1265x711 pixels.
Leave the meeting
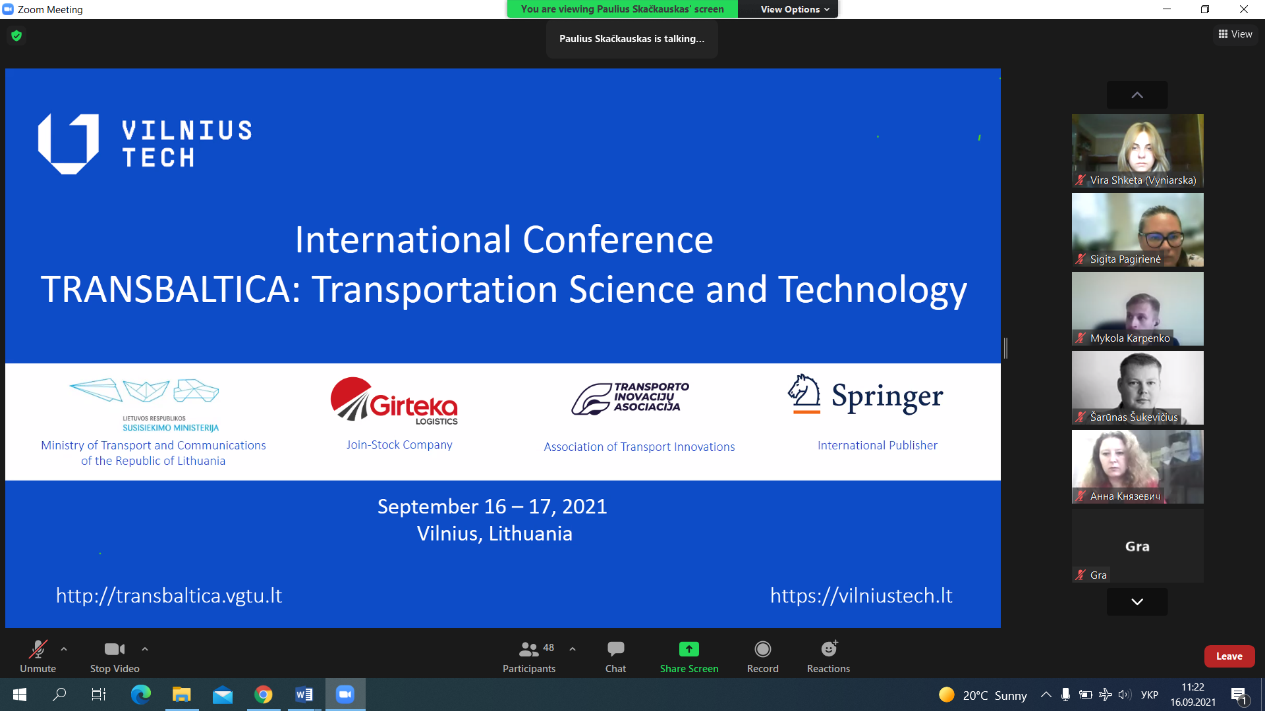click(1229, 656)
